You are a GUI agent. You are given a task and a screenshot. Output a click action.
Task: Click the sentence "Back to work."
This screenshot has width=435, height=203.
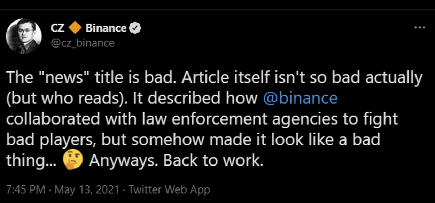point(213,161)
